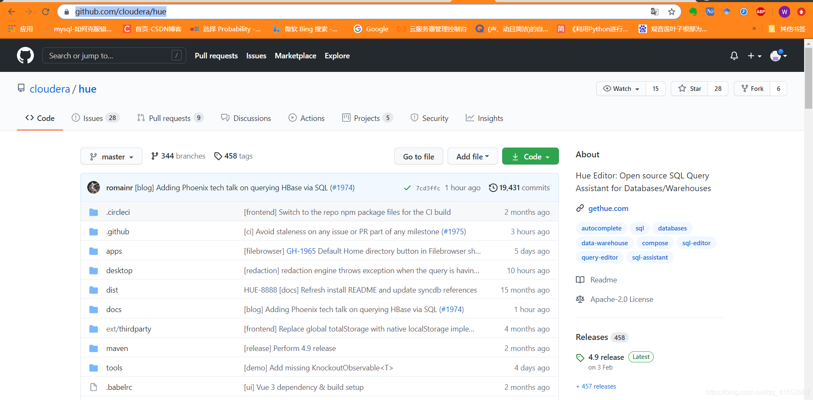Fork the repository

coord(752,88)
